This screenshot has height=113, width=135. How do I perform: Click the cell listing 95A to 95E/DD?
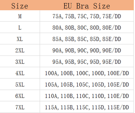pyautogui.click(x=87, y=62)
